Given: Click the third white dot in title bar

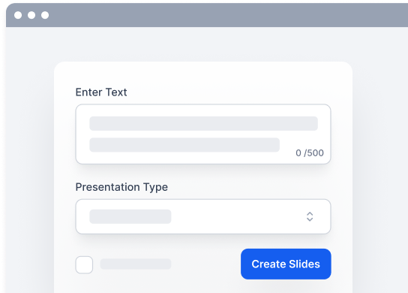Looking at the screenshot, I should click(x=45, y=15).
